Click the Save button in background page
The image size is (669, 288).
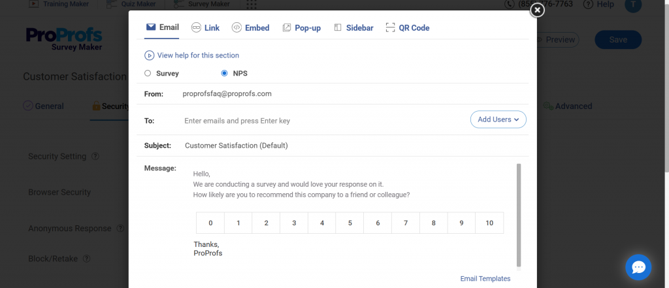pyautogui.click(x=618, y=40)
